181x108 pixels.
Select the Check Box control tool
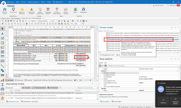2,38
